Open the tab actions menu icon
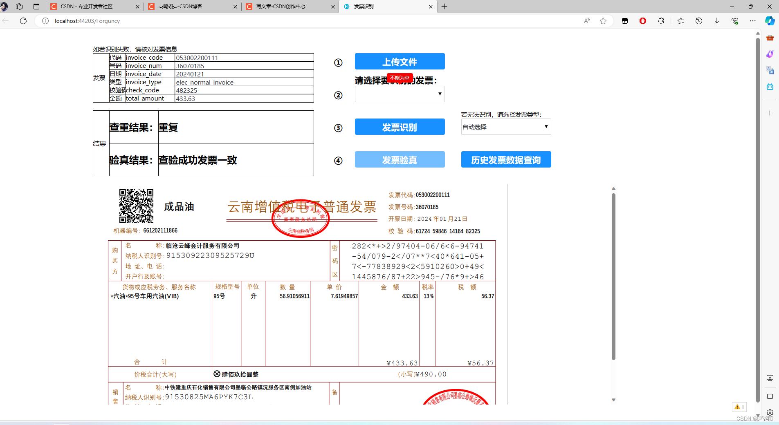Viewport: 779px width, 425px height. tap(36, 7)
